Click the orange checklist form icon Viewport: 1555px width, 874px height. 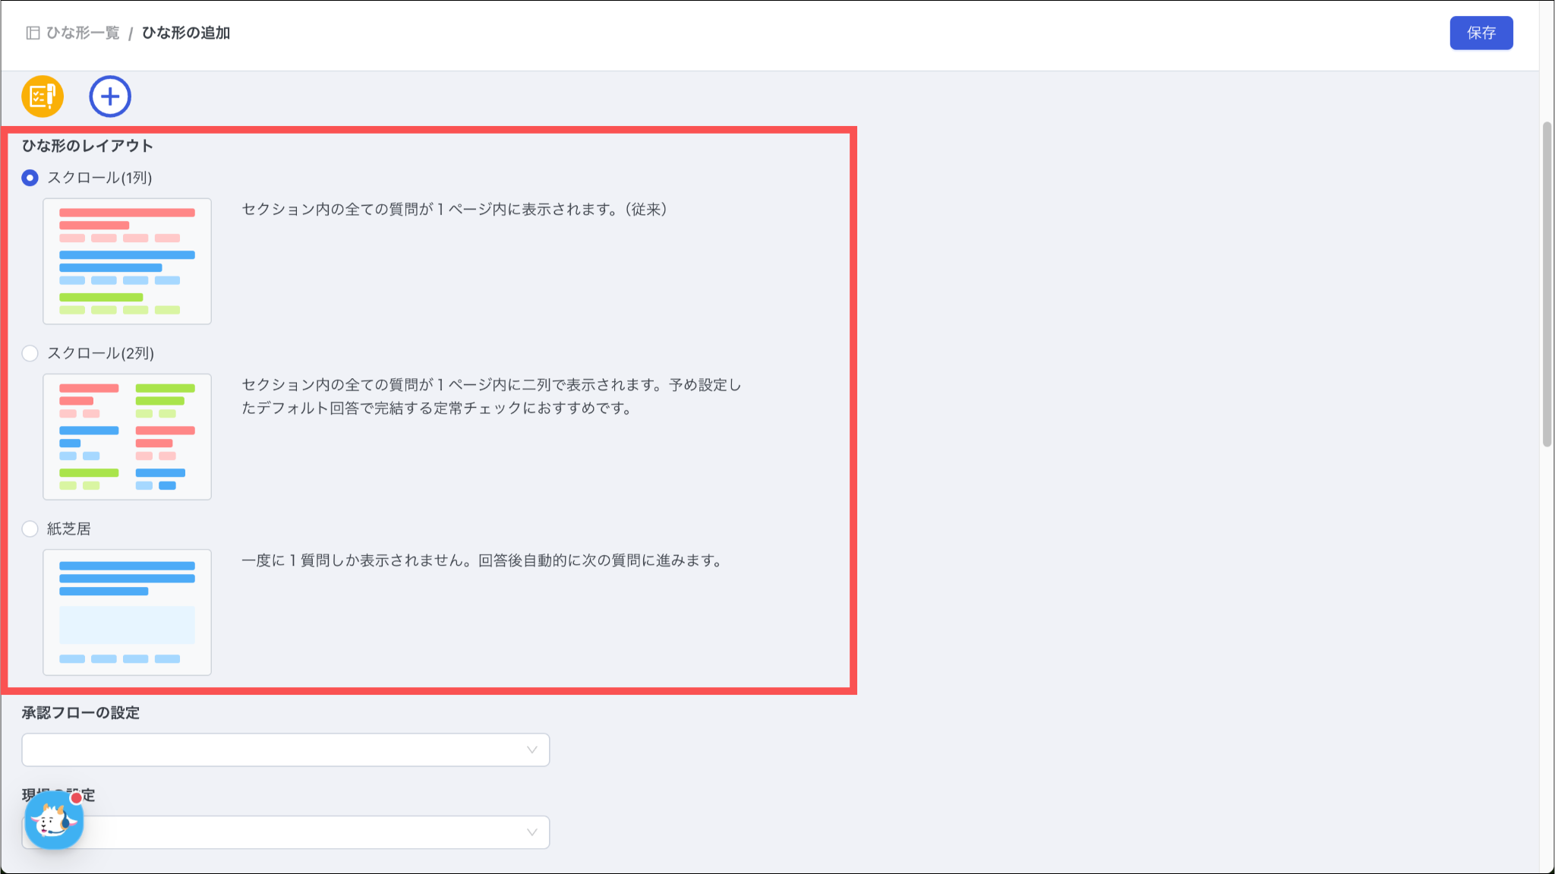(43, 96)
